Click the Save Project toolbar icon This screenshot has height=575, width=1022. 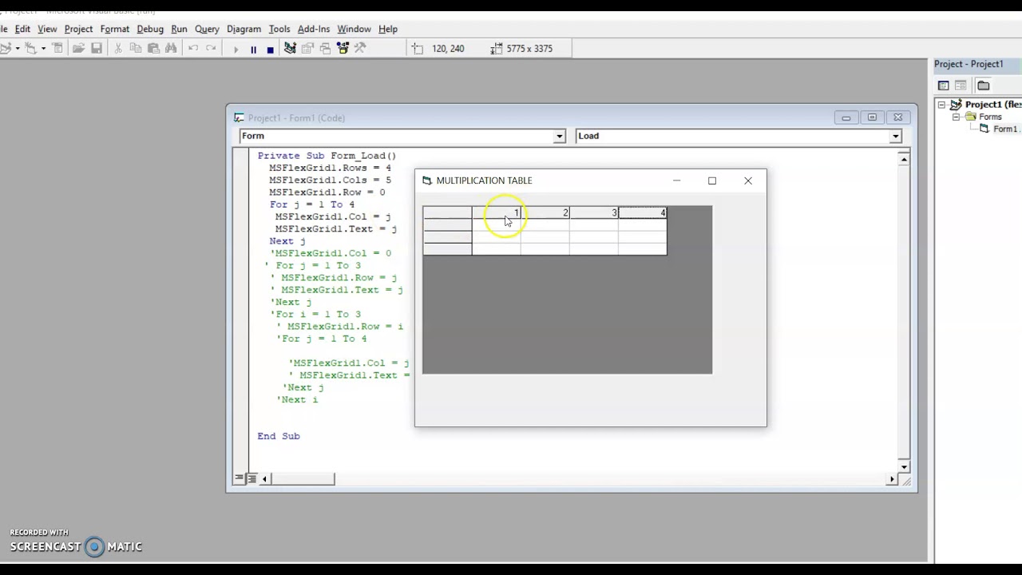point(97,49)
